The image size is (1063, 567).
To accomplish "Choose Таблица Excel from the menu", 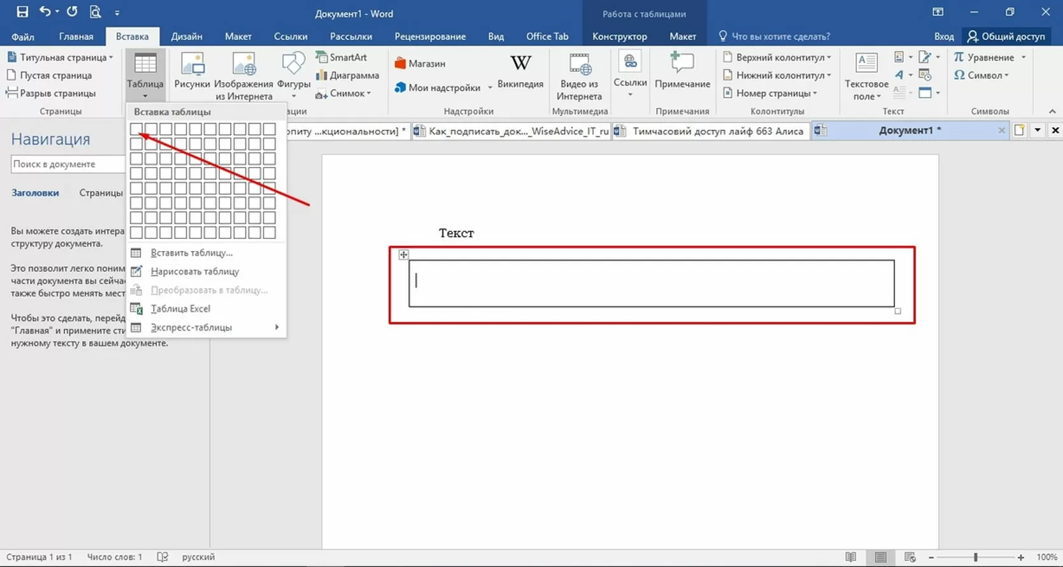I will (206, 309).
